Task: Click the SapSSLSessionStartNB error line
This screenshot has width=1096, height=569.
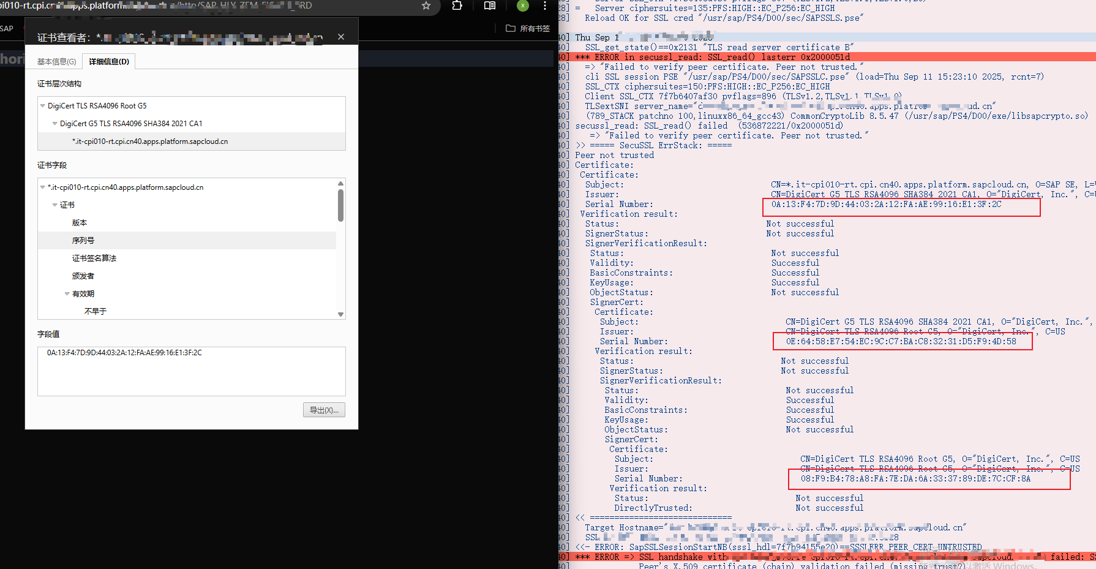Action: tap(778, 548)
